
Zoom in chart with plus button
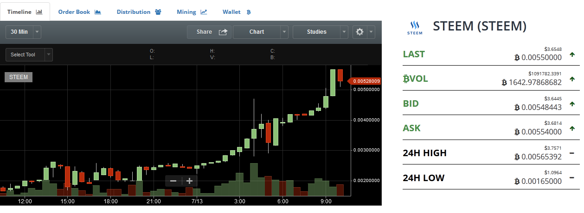(189, 181)
